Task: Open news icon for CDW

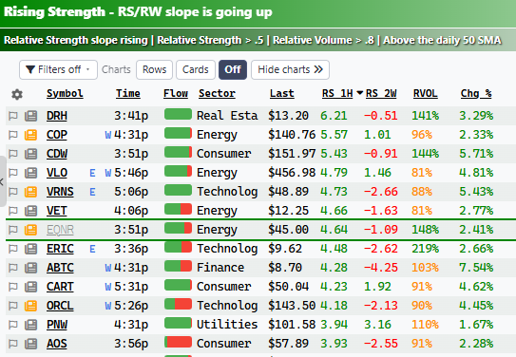Action: (x=31, y=154)
